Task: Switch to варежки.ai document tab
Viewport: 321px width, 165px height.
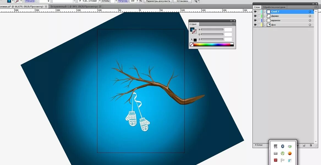Action: (x=21, y=7)
